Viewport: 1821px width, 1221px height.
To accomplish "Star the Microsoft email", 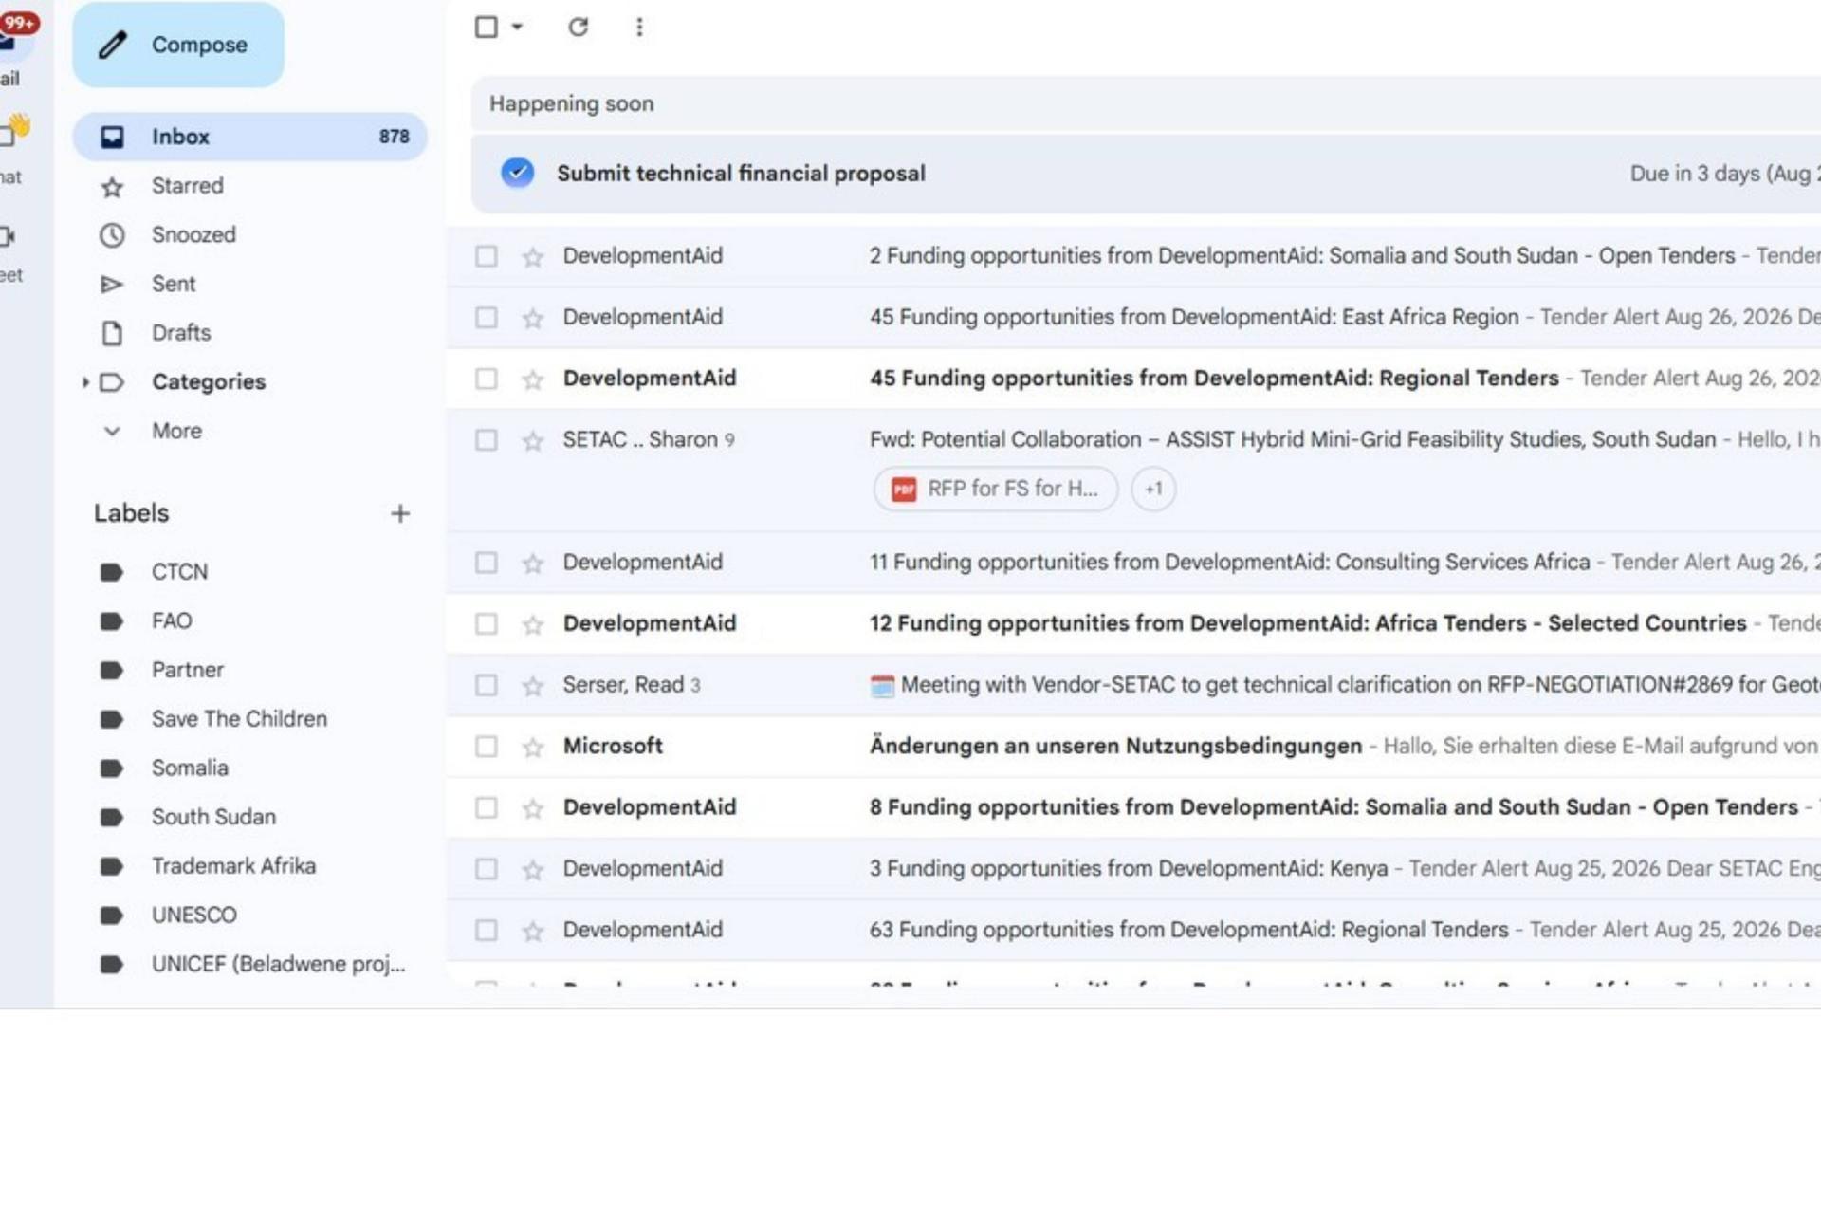I will click(x=533, y=747).
